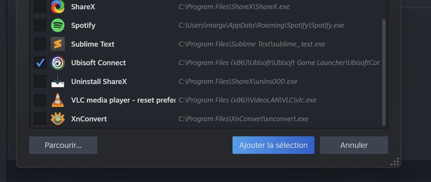Select the Uninstall ShareX list entry
The width and height of the screenshot is (431, 182).
tap(99, 82)
